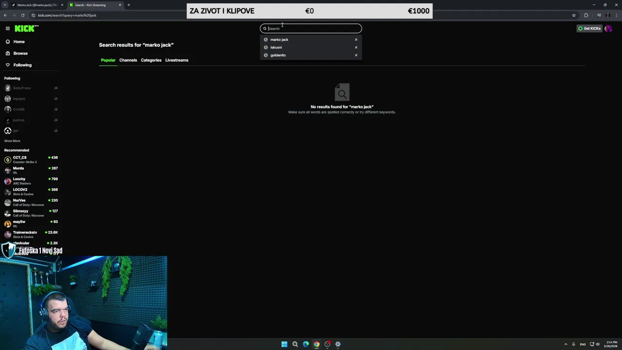Open recommended channel may5w
Viewport: 622px width, 350px height.
(31, 224)
